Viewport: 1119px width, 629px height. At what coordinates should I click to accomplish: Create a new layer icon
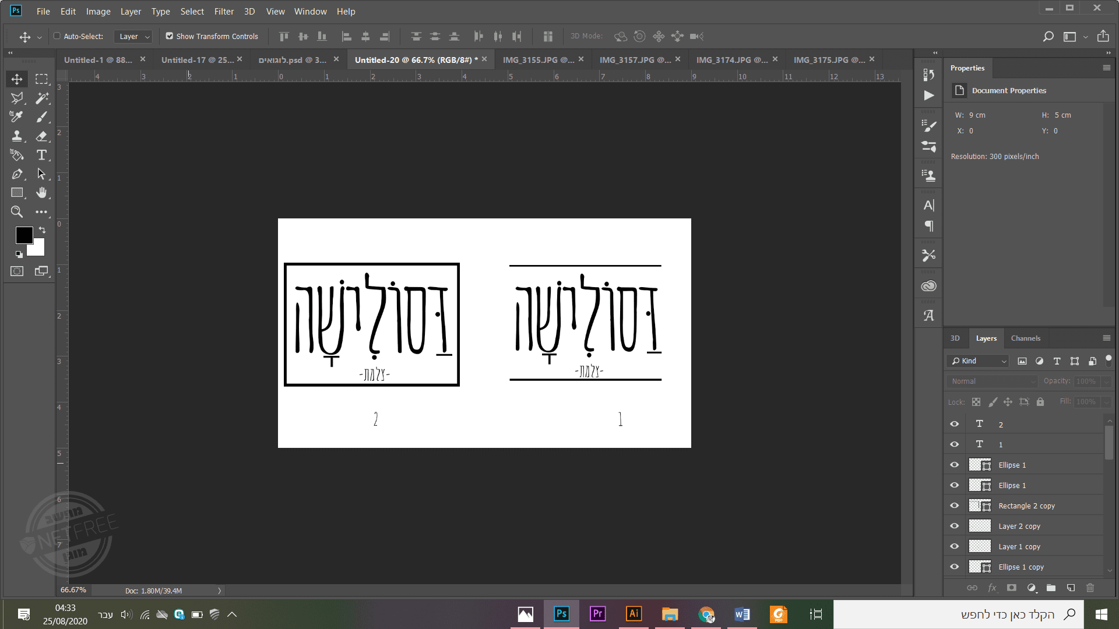1071,588
